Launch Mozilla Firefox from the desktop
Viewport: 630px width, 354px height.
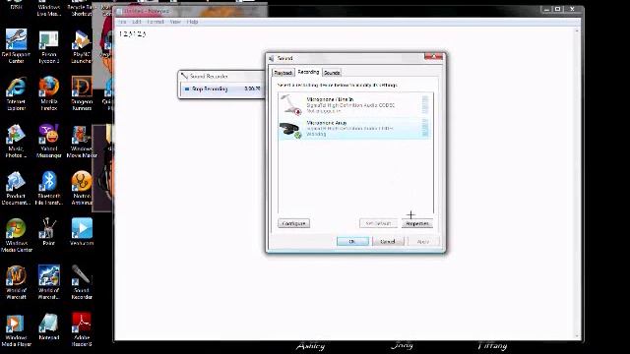point(48,93)
